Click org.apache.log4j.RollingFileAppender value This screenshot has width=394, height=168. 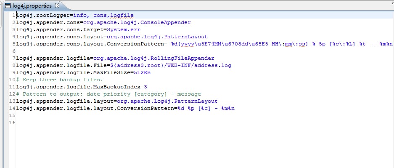pos(154,59)
